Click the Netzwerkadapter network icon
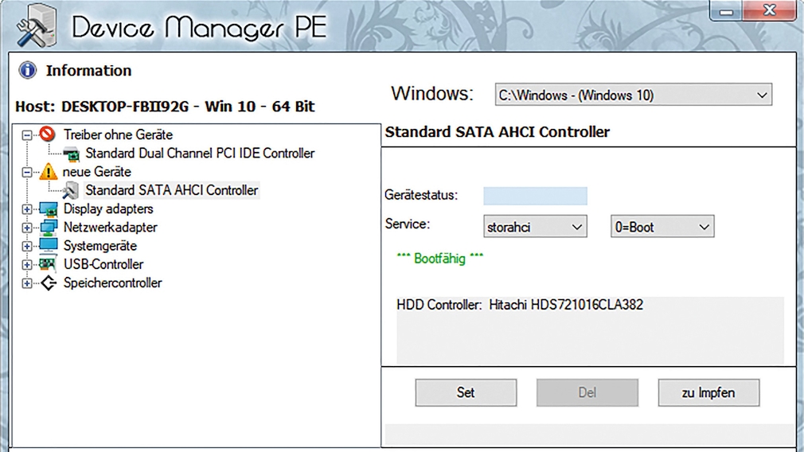 click(48, 228)
